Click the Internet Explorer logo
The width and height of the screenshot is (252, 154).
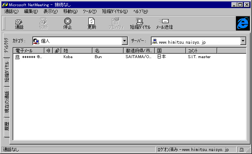(243, 24)
